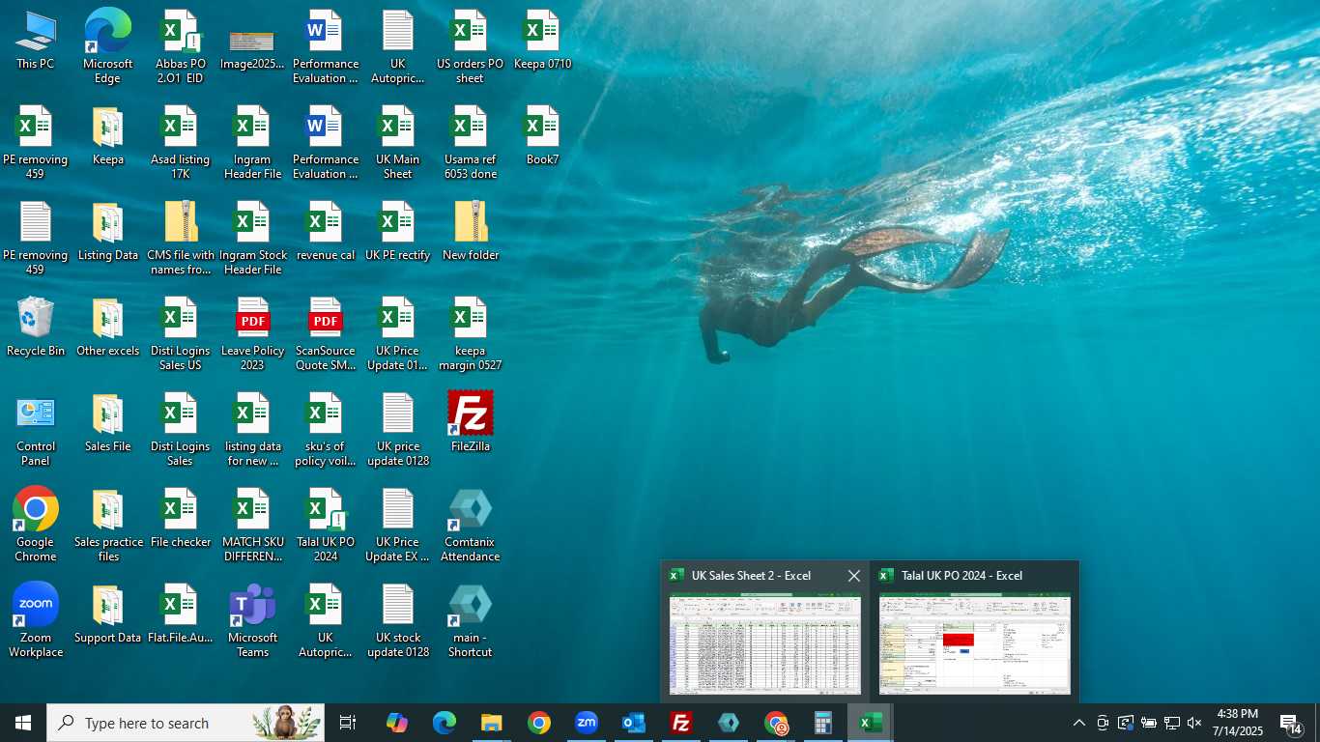This screenshot has height=742, width=1320.
Task: Open the 4:38 PM clock calendar flyout
Action: click(1238, 723)
